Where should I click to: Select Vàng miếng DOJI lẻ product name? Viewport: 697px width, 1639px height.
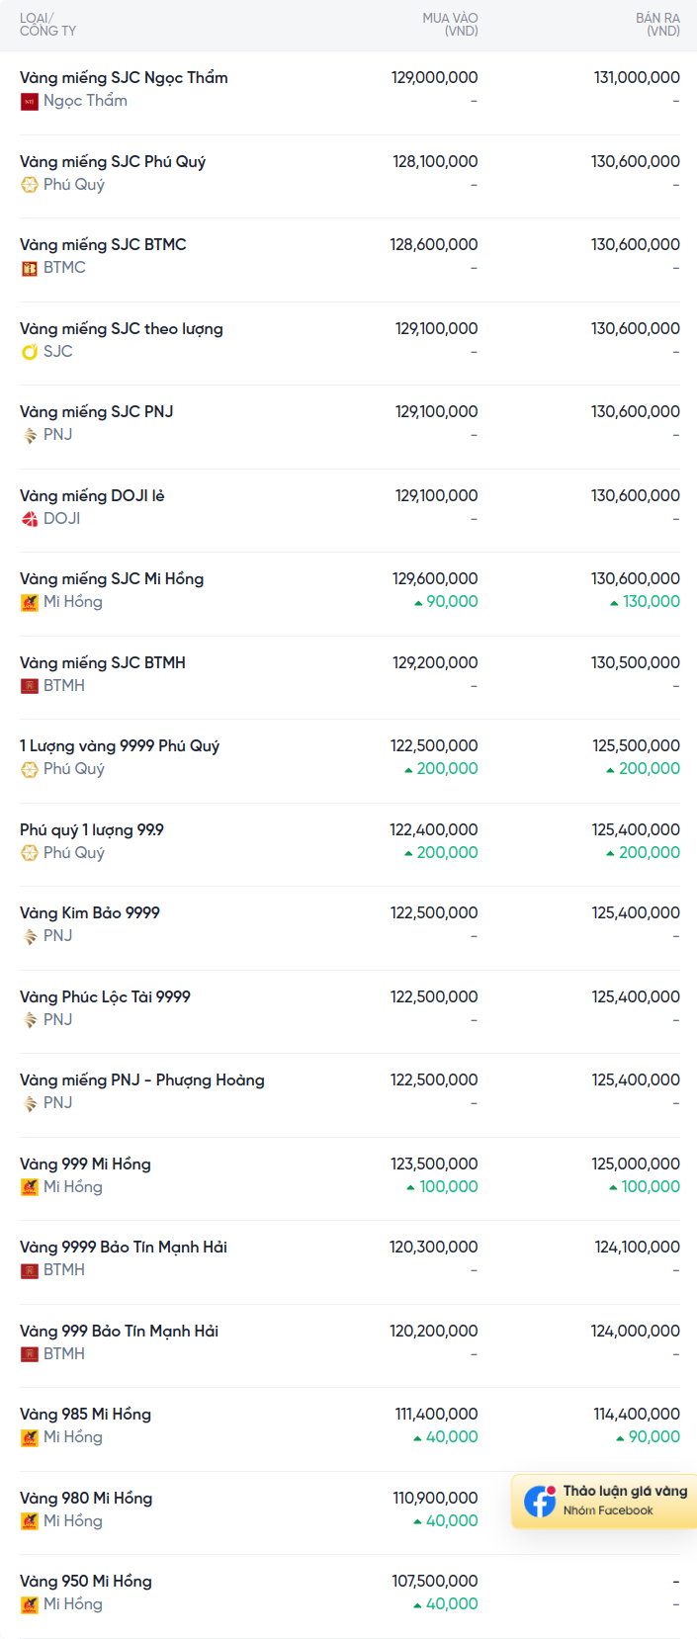coord(92,495)
